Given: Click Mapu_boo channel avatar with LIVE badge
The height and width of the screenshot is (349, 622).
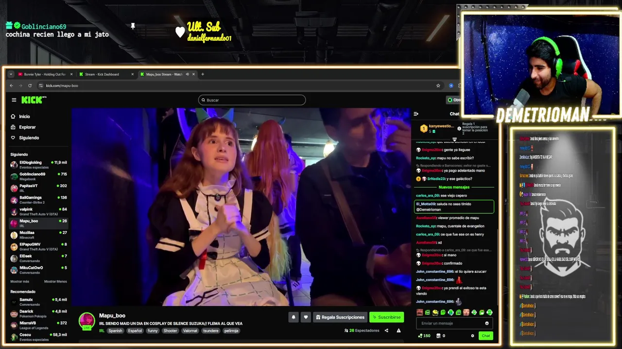Looking at the screenshot, I should (x=87, y=321).
